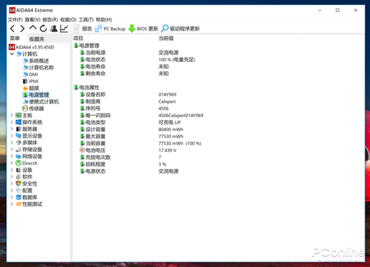370x267 pixels.
Task: Click the 报告 report button
Action: click(x=82, y=29)
